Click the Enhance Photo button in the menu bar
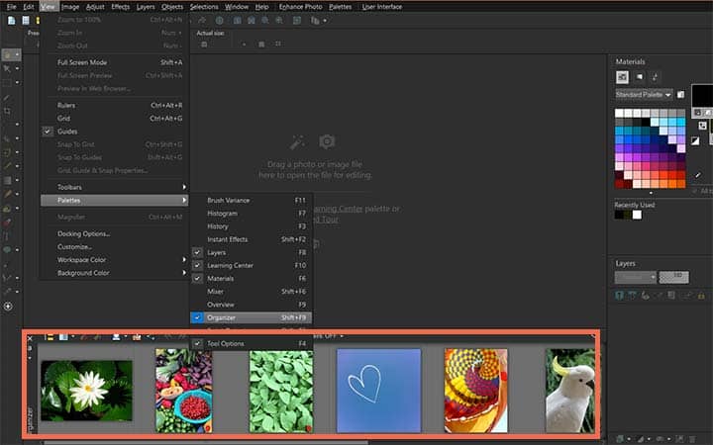 [301, 7]
